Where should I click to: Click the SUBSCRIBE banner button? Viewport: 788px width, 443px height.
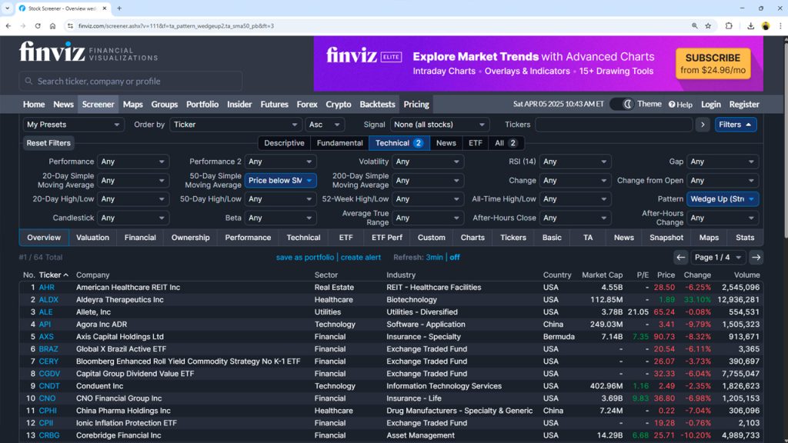point(713,63)
